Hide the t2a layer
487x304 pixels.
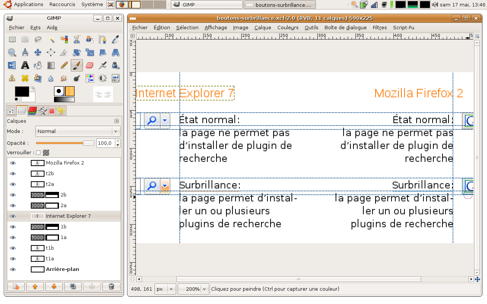[13, 184]
